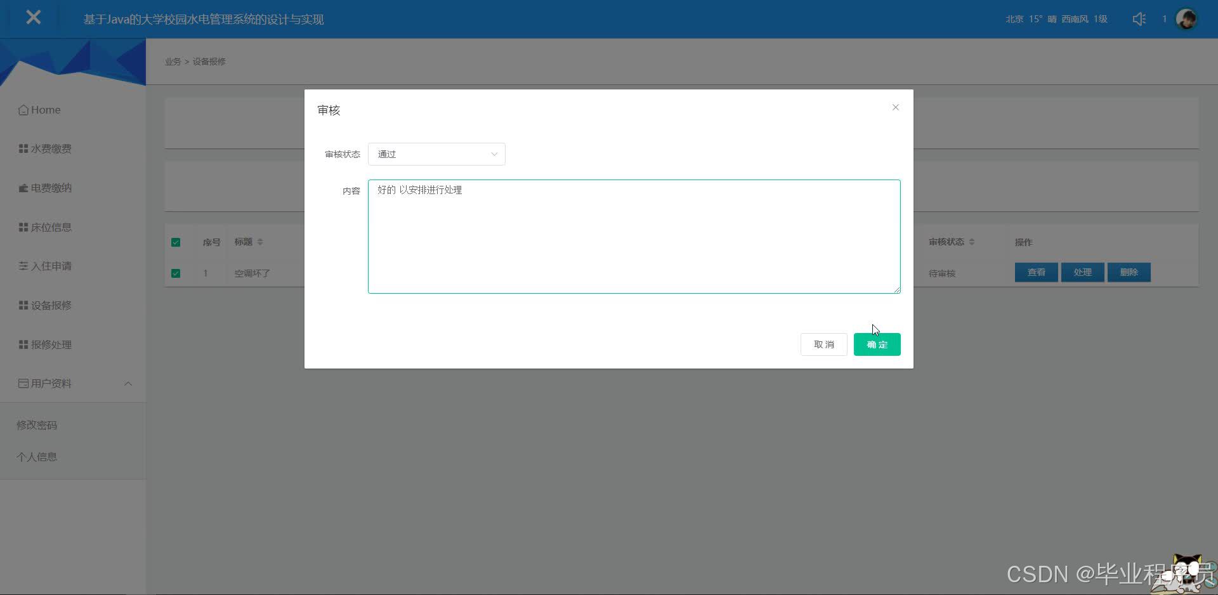Viewport: 1218px width, 595px height.
Task: Click the grid icon beside 报修处理
Action: tap(23, 344)
